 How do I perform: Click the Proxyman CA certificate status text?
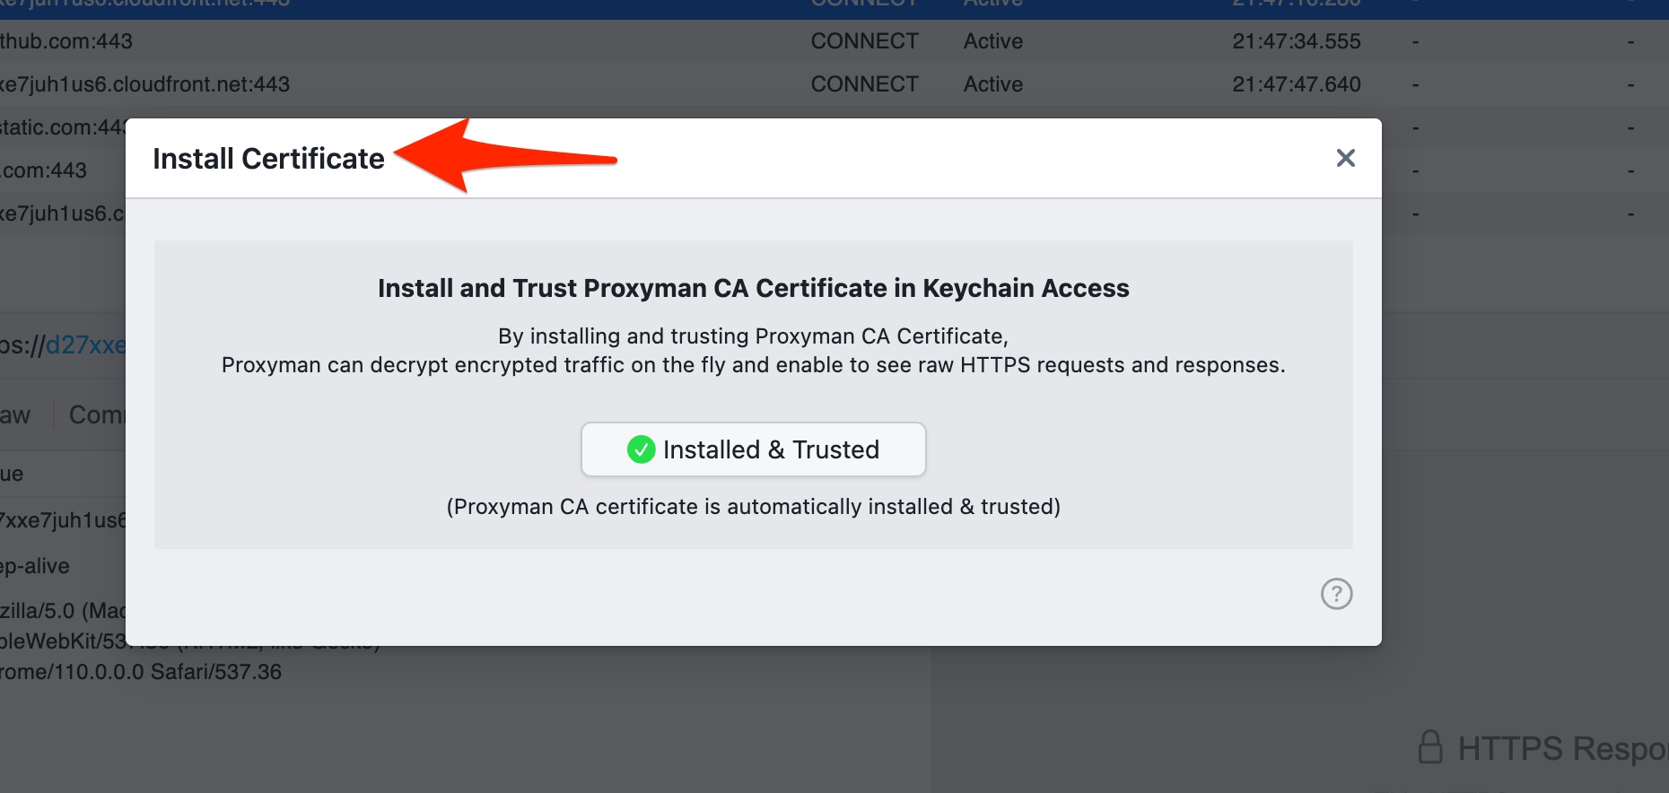coord(753,506)
